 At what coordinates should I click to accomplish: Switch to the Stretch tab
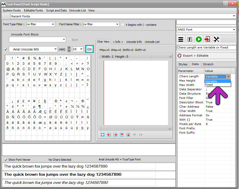pos(208,64)
